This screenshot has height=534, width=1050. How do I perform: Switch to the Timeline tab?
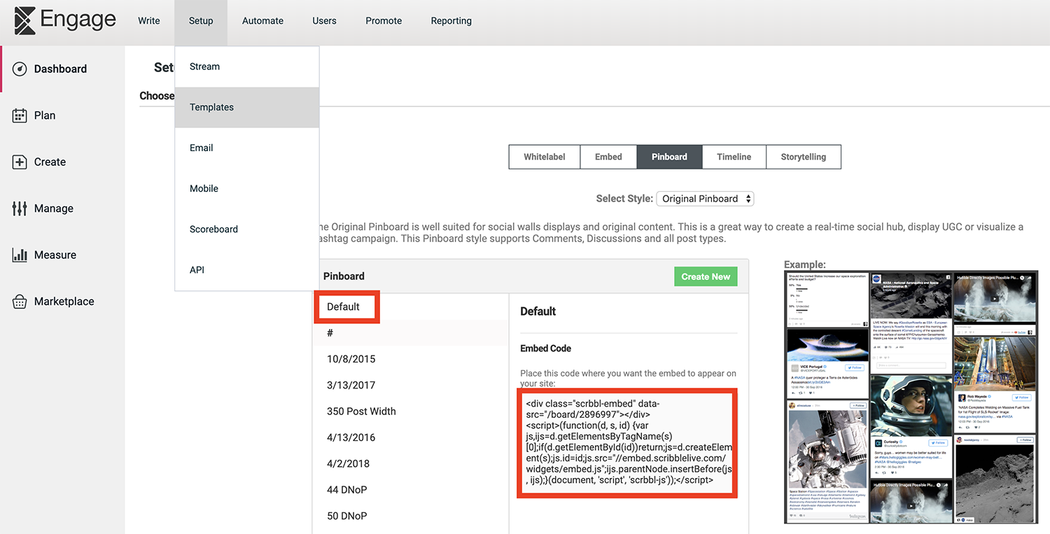734,157
